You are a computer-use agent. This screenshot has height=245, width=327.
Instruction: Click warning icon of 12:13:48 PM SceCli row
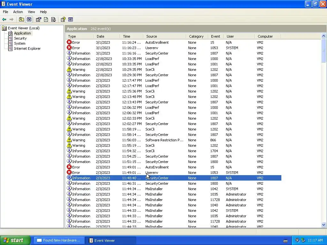click(x=69, y=96)
